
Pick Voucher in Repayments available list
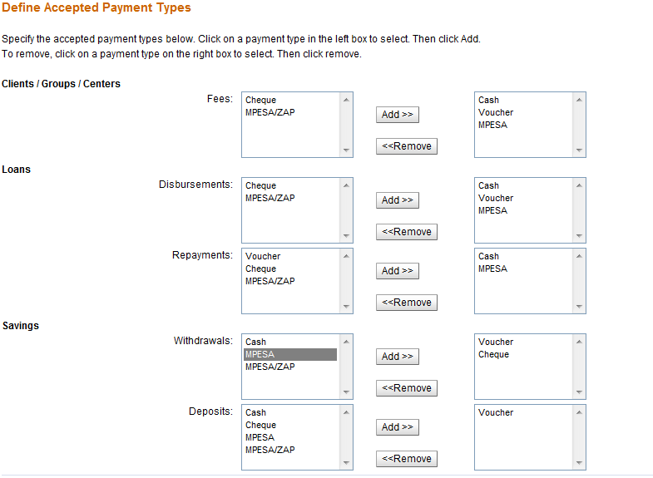click(263, 257)
